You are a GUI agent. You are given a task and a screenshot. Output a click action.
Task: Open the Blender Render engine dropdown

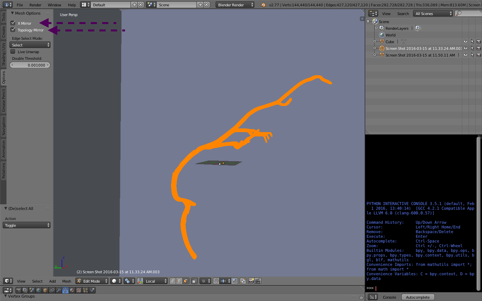pos(235,5)
